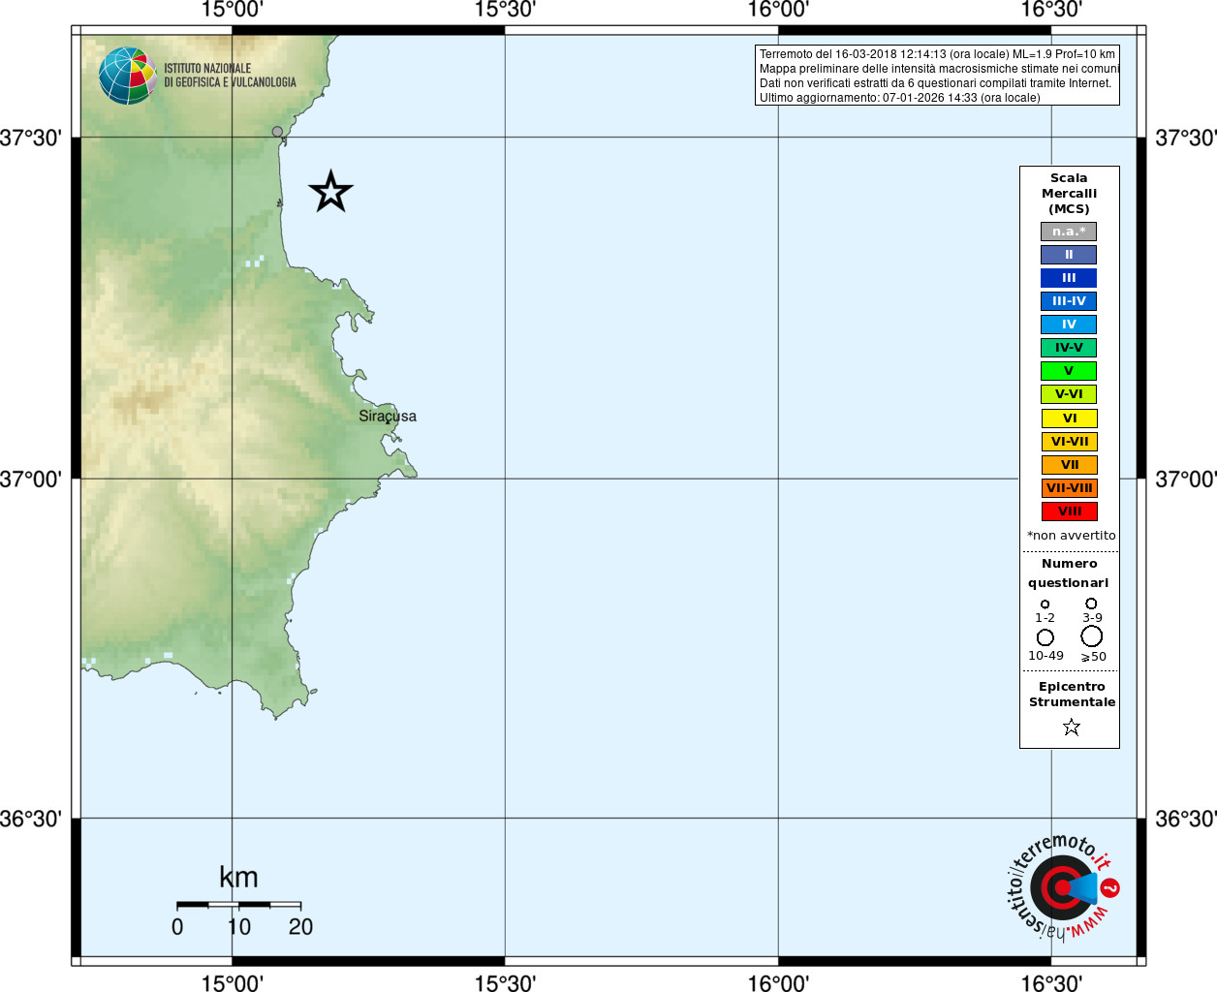The width and height of the screenshot is (1217, 992).
Task: Click the red VIII intensity swatch
Action: [x=1070, y=511]
